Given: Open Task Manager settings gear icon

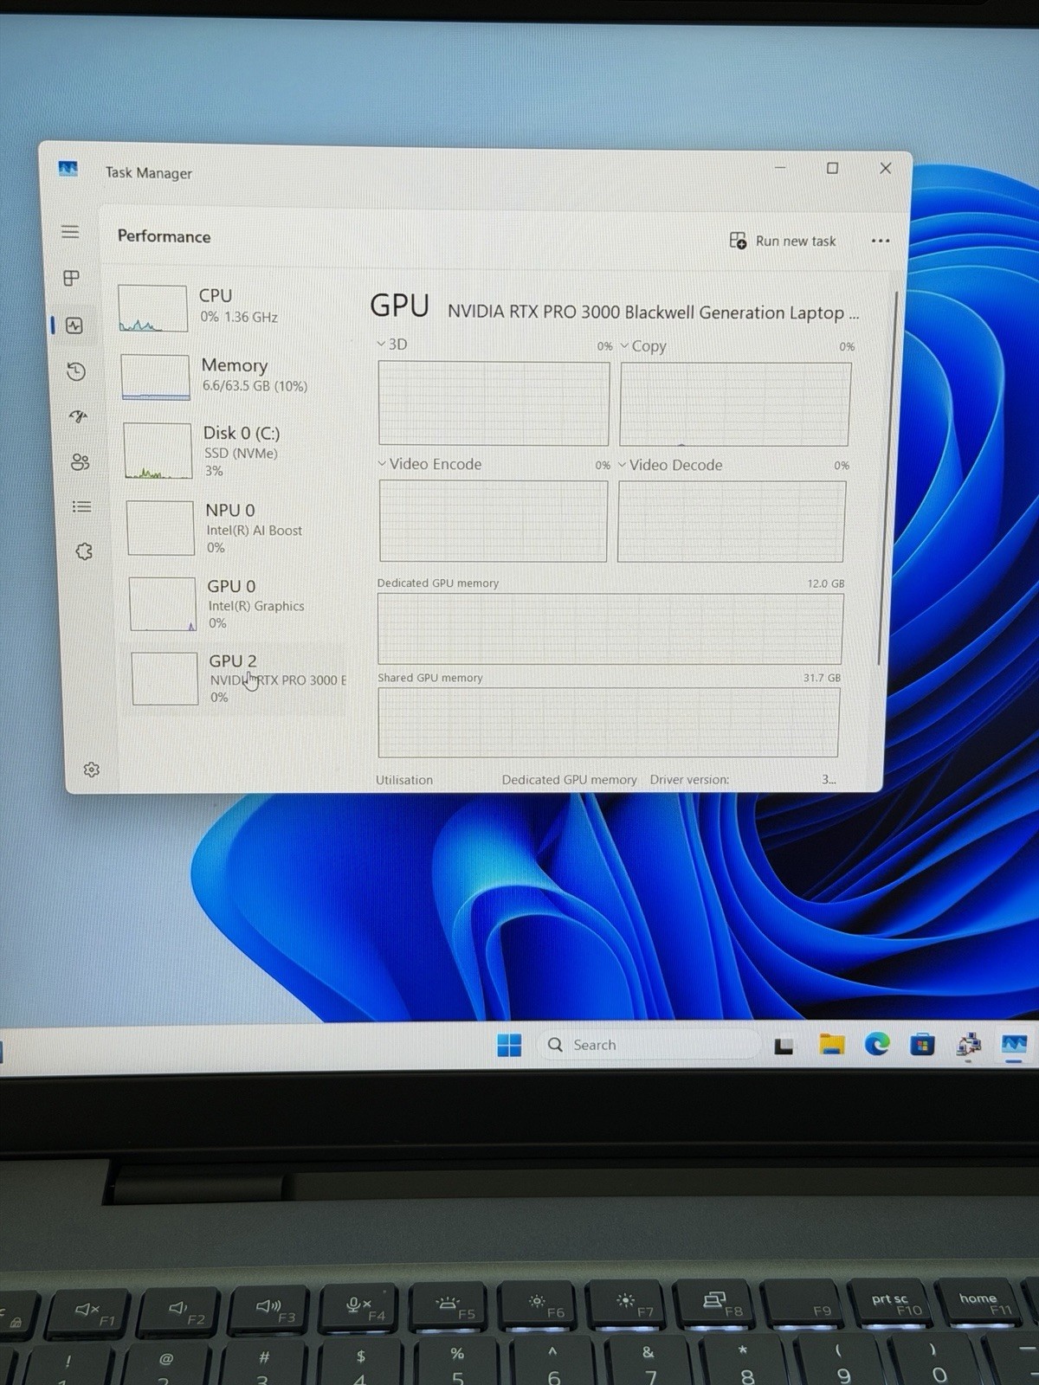Looking at the screenshot, I should [91, 770].
